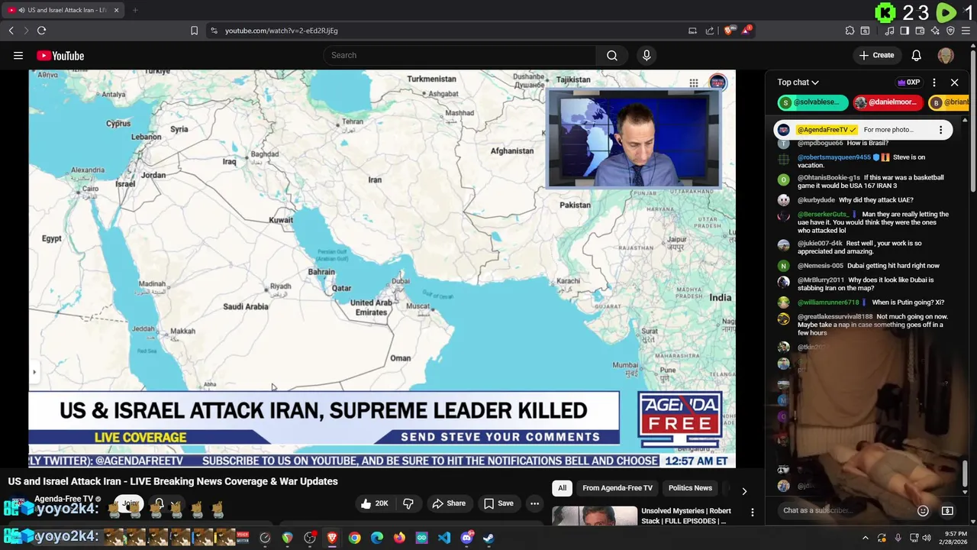
Task: Share this page from address bar
Action: coord(710,31)
